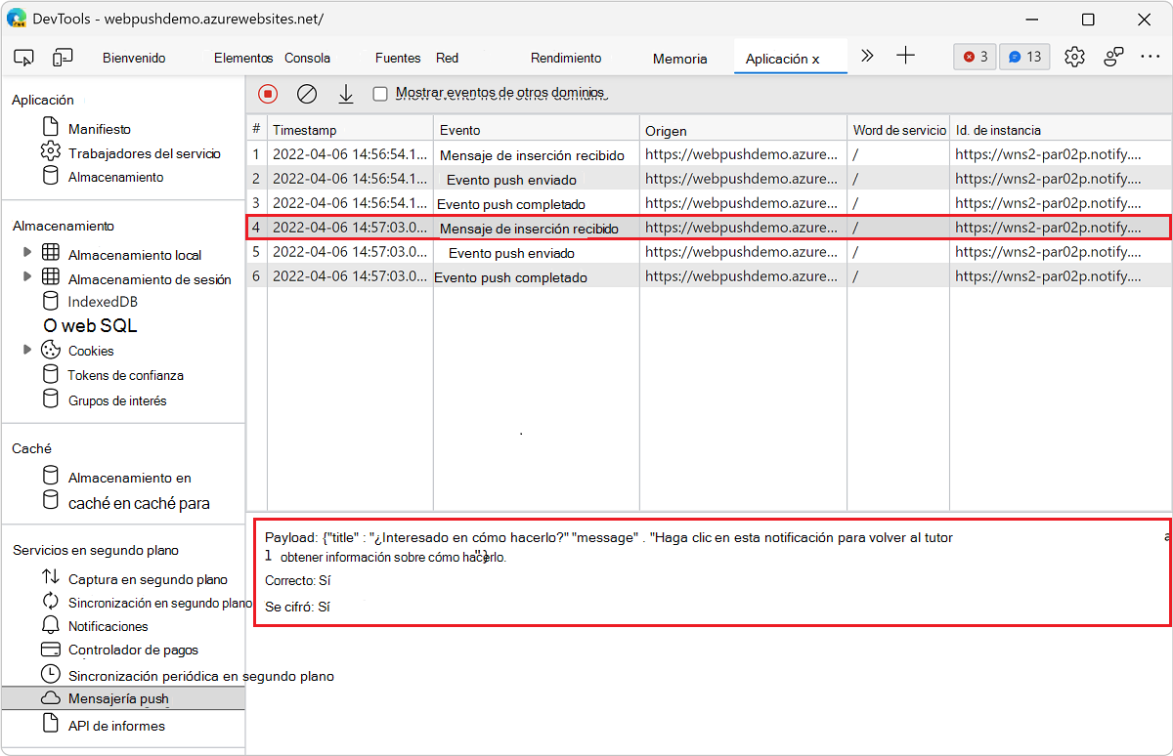Open DevTools settings gear
The image size is (1173, 756).
1074,57
